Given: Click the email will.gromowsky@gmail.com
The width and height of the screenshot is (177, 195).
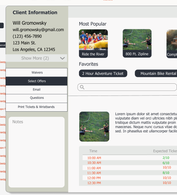Looking at the screenshot, I should point(38,30).
